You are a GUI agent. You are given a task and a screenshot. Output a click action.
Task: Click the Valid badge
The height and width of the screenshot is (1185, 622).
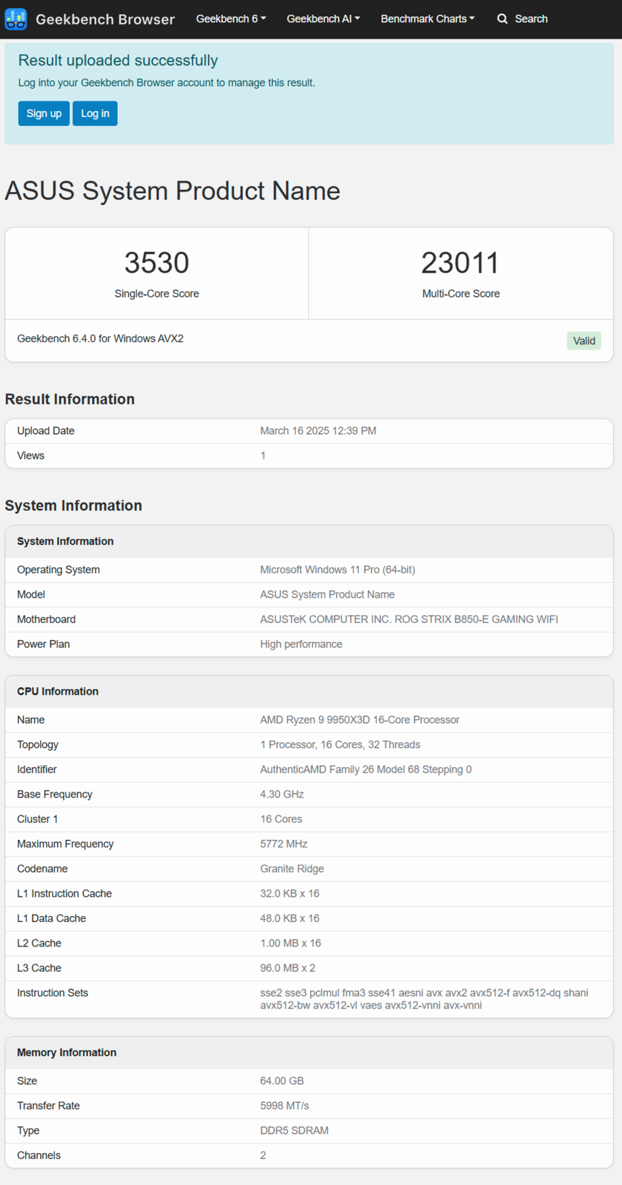pyautogui.click(x=583, y=341)
